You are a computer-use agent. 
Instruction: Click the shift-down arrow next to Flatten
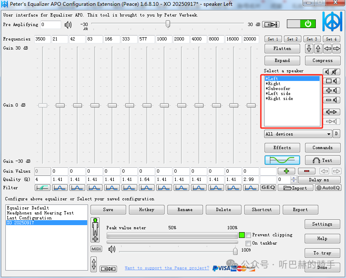pos(309,49)
